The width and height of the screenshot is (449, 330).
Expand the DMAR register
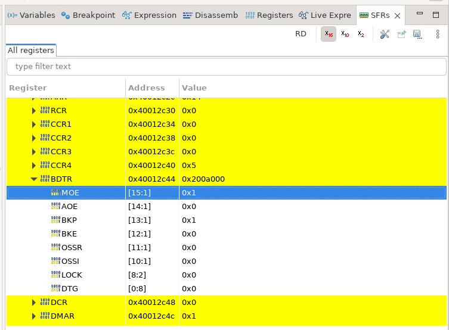[34, 316]
